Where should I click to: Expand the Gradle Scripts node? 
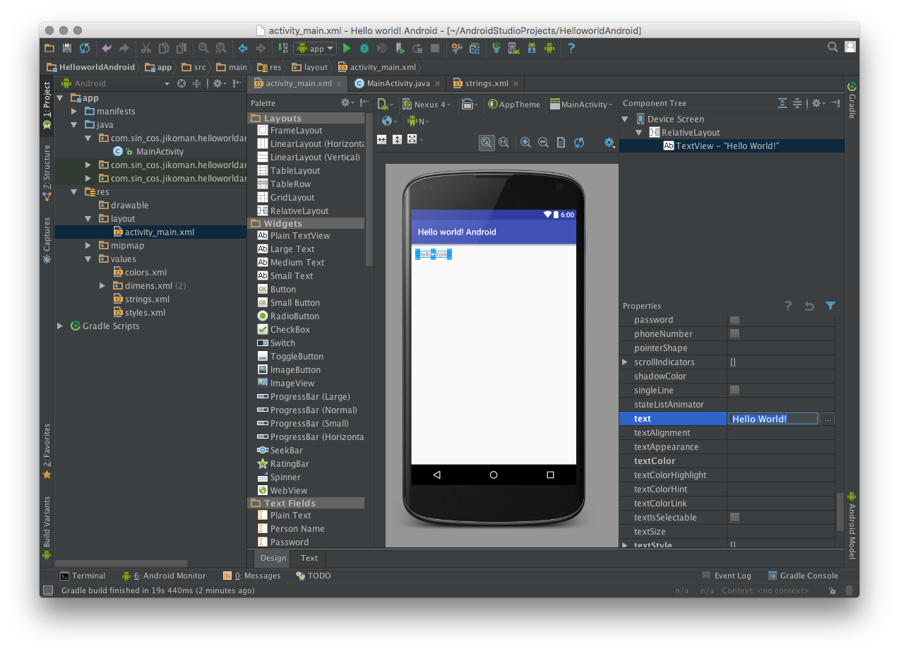(60, 326)
